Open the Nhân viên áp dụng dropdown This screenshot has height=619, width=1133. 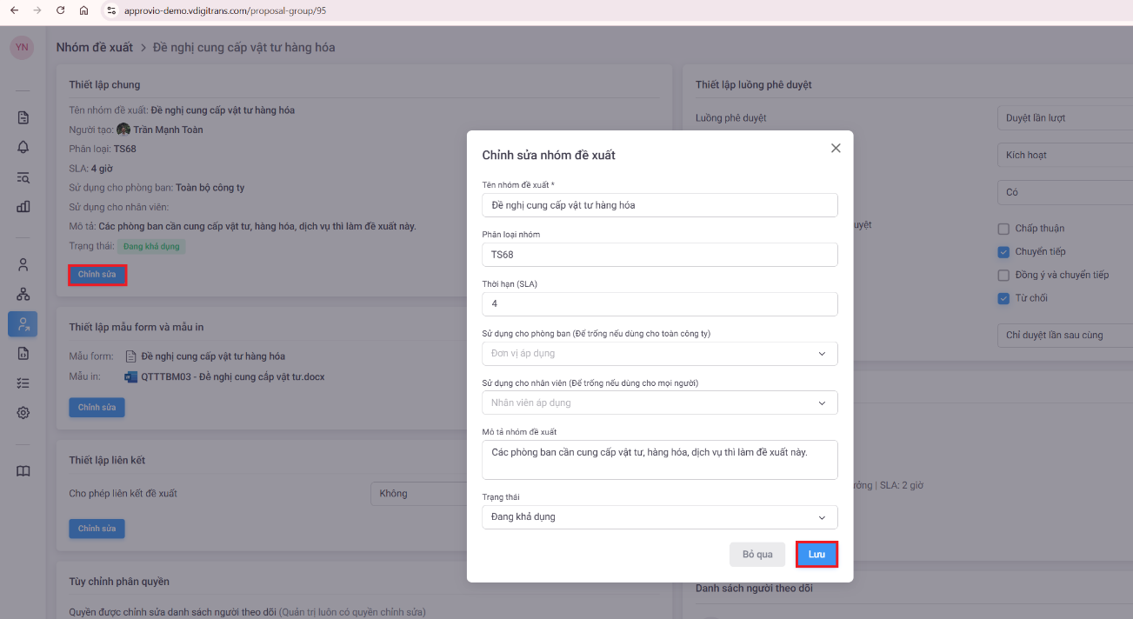pos(659,403)
